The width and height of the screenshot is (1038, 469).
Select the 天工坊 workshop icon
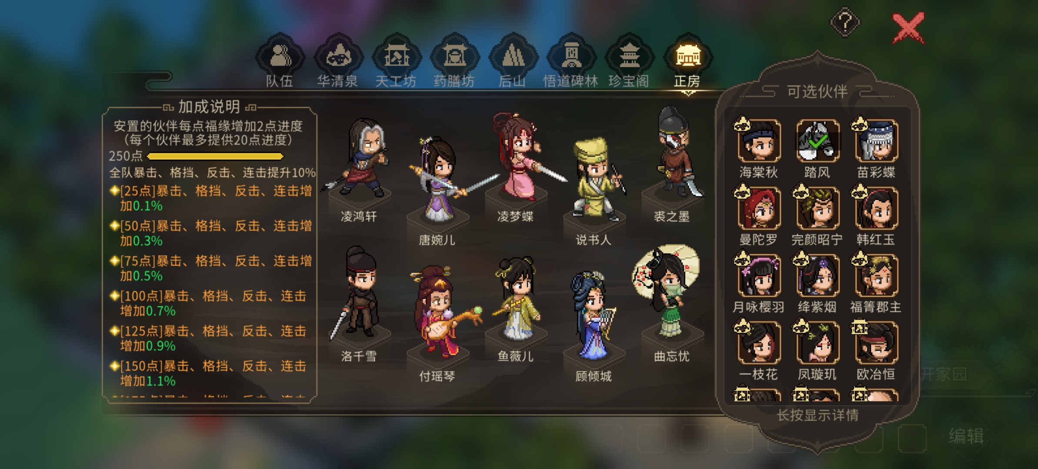point(396,56)
